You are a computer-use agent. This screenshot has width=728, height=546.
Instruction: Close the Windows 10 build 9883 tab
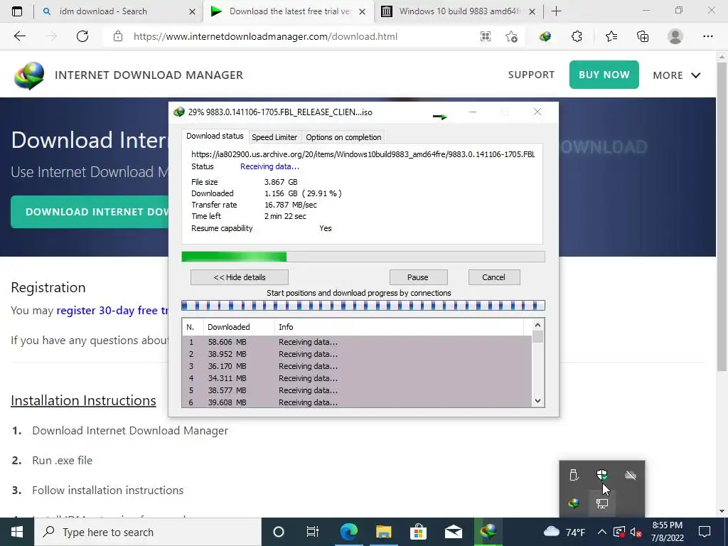click(532, 11)
